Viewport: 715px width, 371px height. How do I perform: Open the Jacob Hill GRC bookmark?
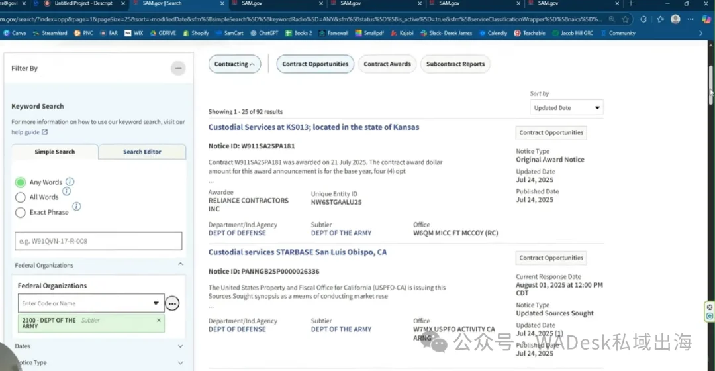573,33
